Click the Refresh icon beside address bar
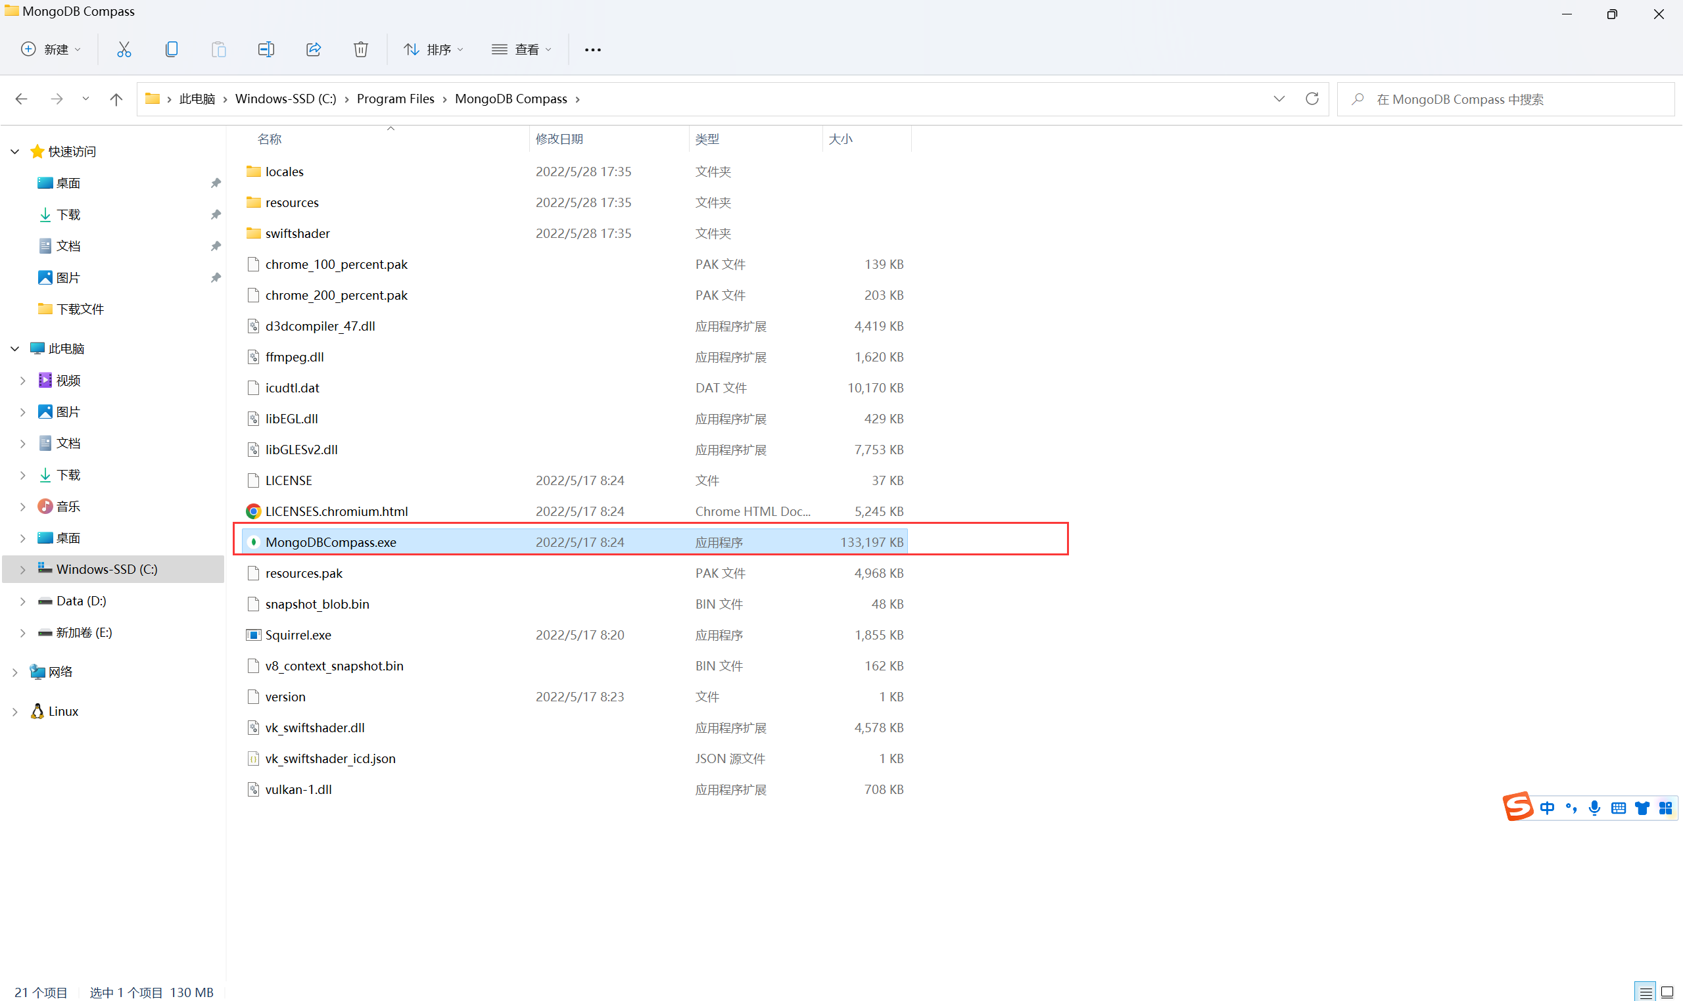This screenshot has height=1001, width=1683. coord(1312,99)
